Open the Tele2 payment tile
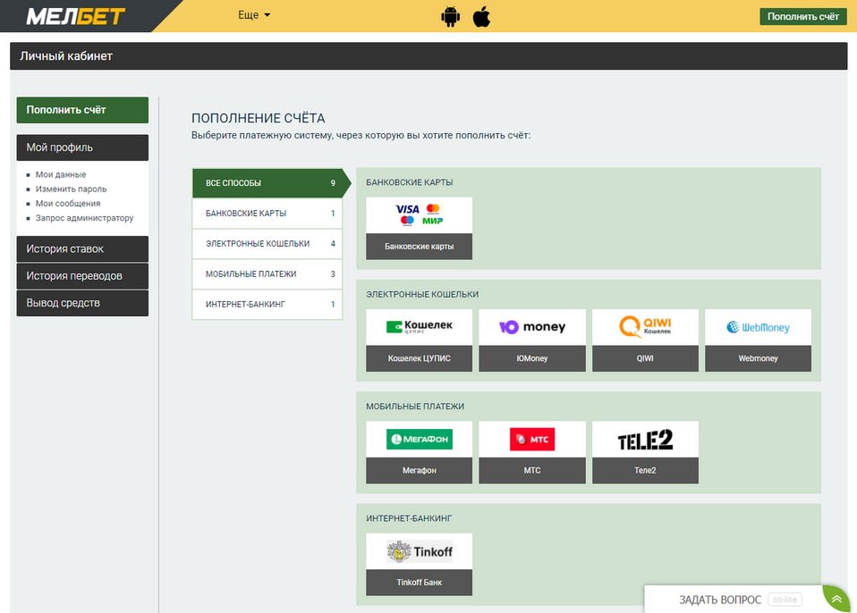Screen dimensions: 857x613 [x=645, y=439]
